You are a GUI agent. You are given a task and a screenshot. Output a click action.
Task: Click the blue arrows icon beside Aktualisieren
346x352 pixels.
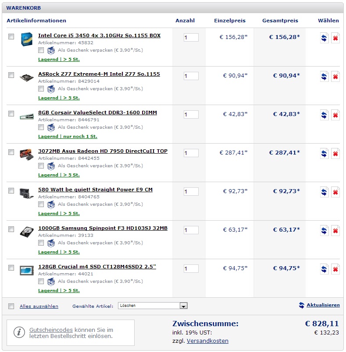click(x=302, y=305)
